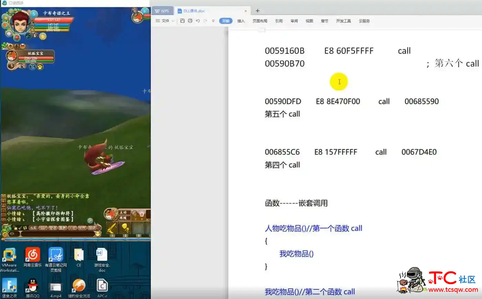Click empty skill slot 3 in game

pyautogui.click(x=138, y=228)
